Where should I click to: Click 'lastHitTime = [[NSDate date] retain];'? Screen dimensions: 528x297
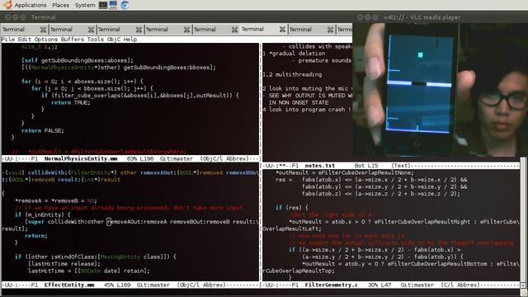[89, 271]
